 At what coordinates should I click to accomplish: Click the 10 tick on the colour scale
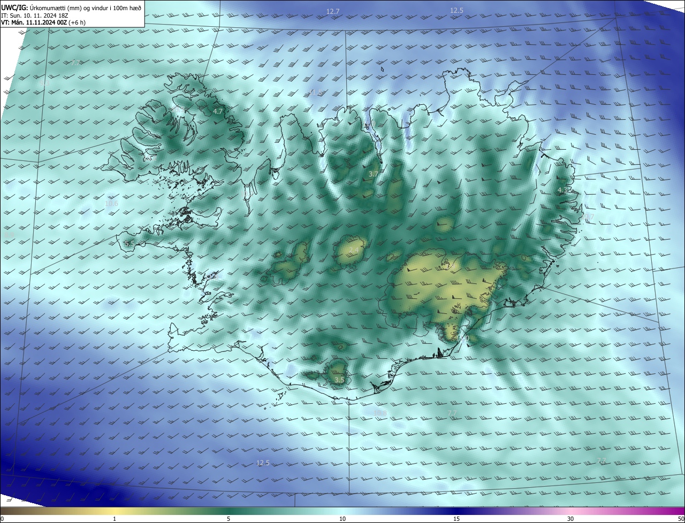click(342, 519)
